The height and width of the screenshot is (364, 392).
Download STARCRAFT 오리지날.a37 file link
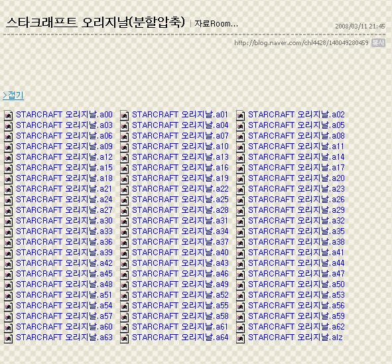(x=180, y=242)
